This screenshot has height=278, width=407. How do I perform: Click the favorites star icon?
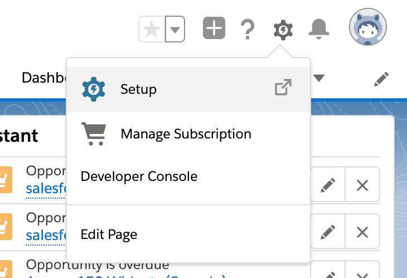pyautogui.click(x=151, y=29)
